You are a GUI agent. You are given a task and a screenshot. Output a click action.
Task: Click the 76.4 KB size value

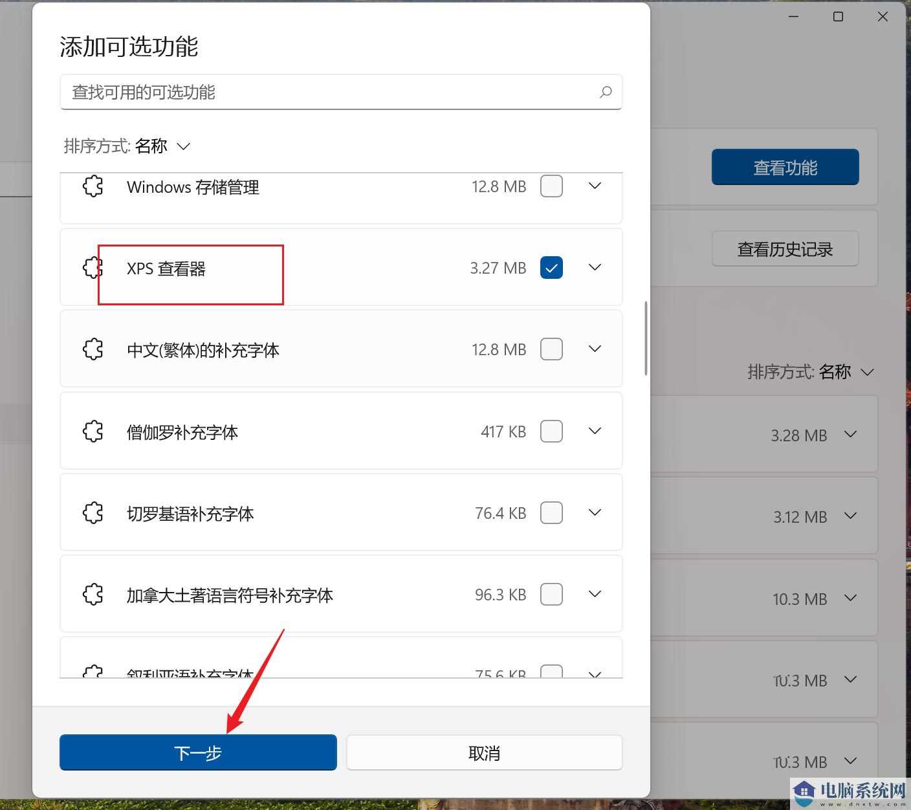tap(501, 513)
